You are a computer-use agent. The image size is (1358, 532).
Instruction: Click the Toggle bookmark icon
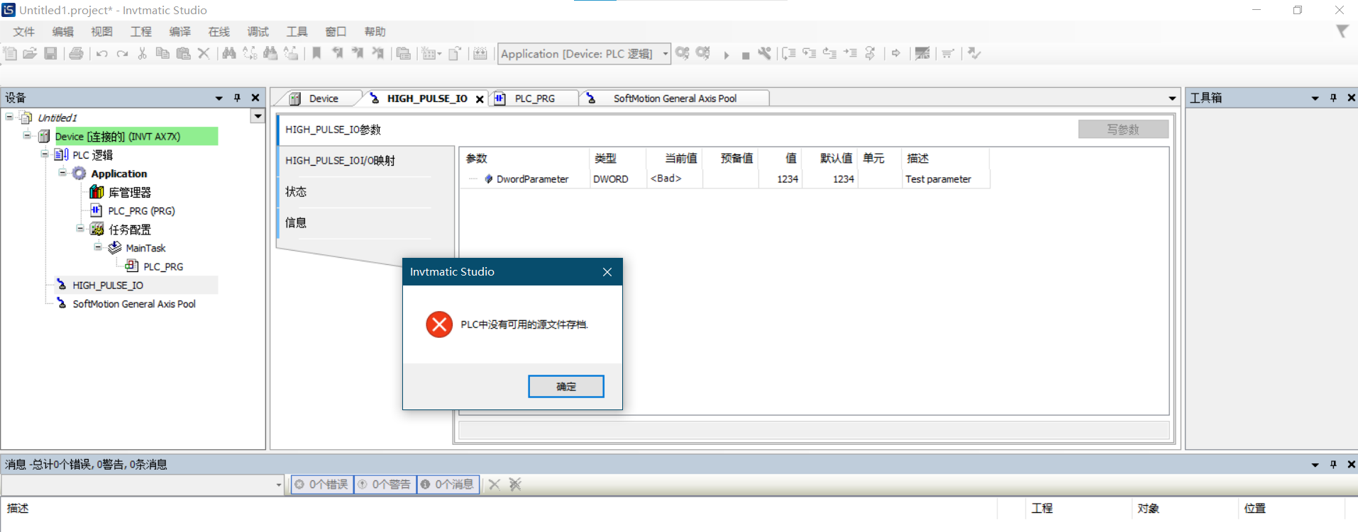click(x=316, y=53)
